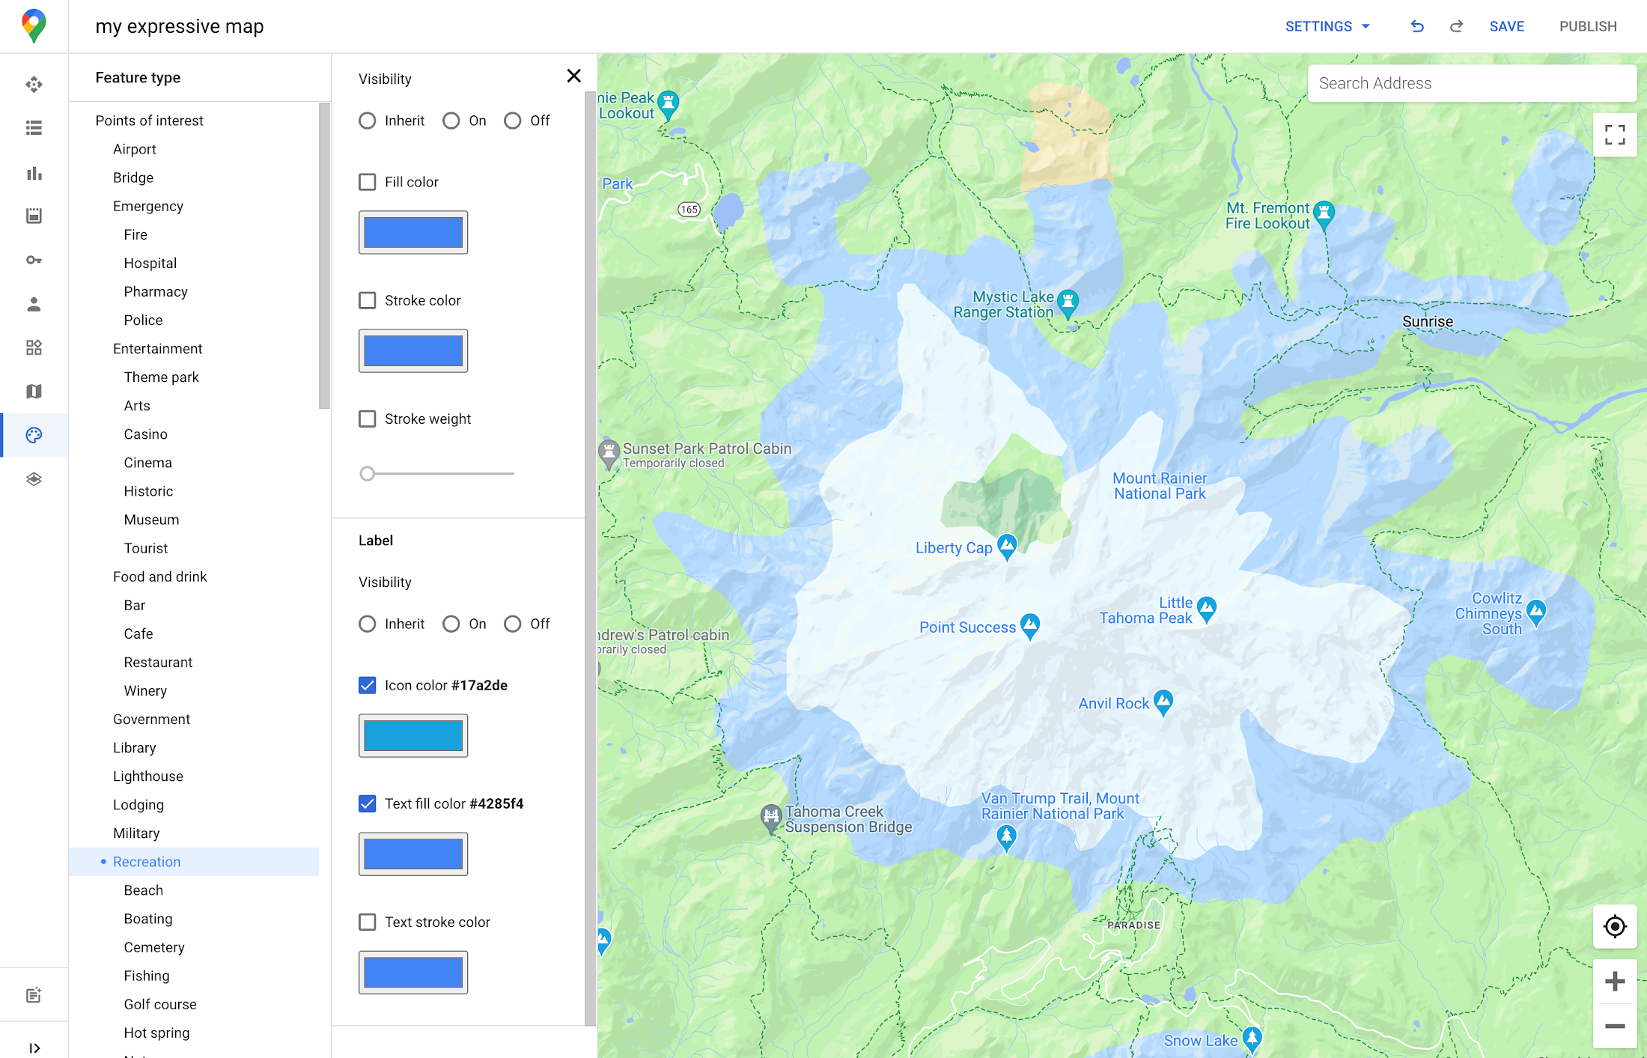This screenshot has width=1647, height=1058.
Task: Select the Label Visibility 'Off' radio button
Action: [511, 622]
